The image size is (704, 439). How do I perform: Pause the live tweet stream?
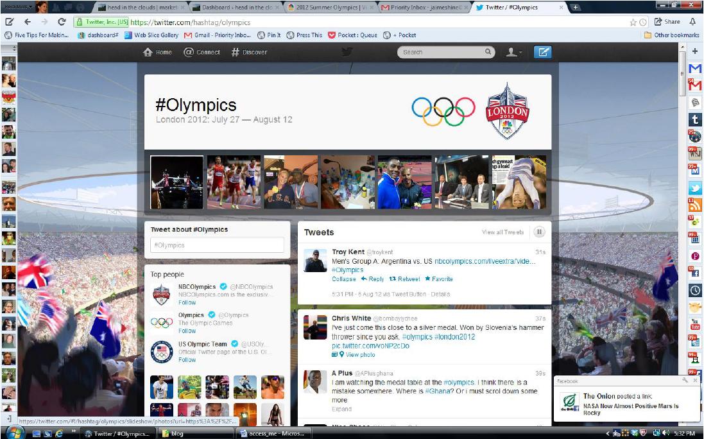click(x=540, y=232)
